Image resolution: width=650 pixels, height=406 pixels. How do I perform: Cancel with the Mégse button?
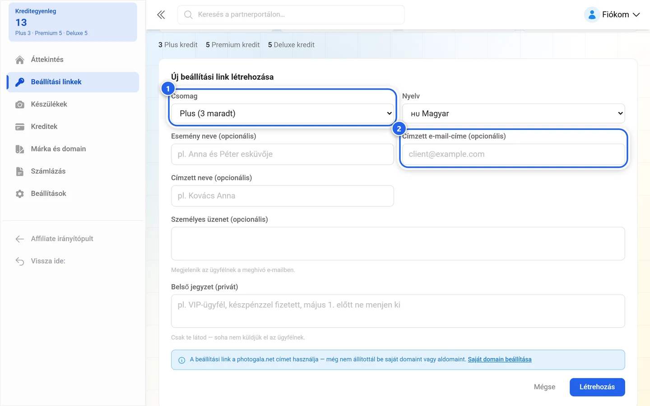click(544, 387)
